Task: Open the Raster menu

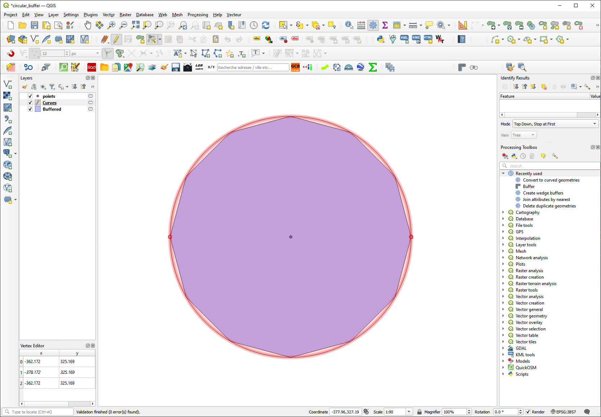Action: tap(125, 15)
